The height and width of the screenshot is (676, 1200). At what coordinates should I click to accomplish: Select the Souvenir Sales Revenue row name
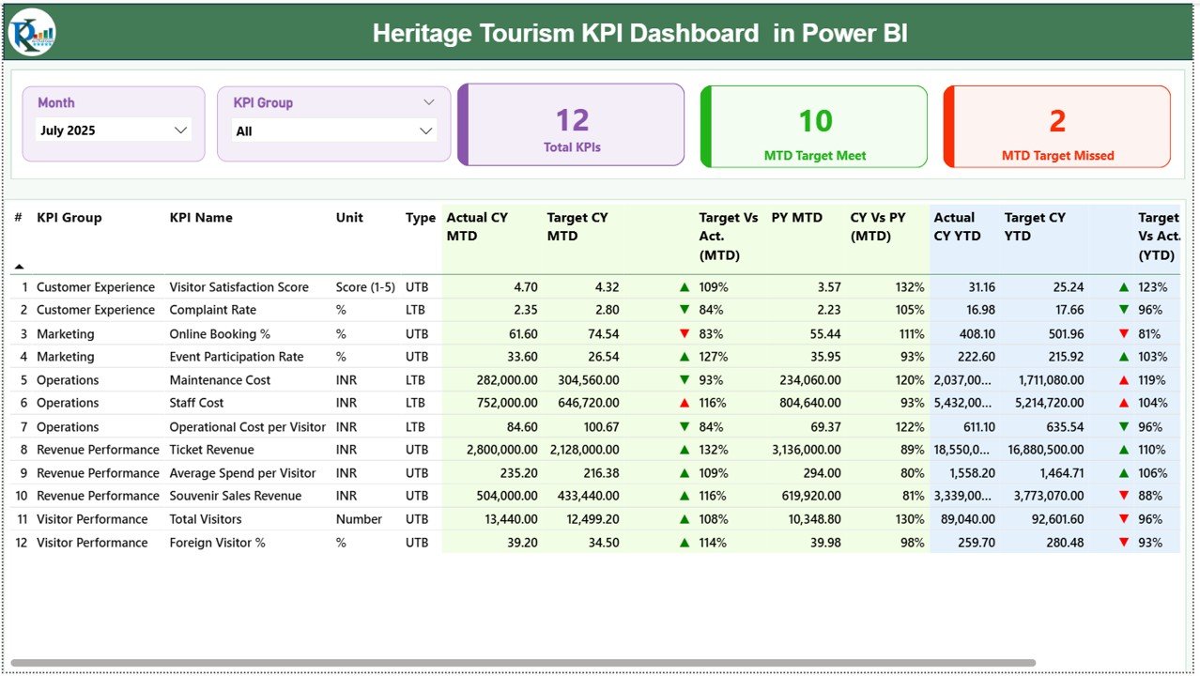pos(236,496)
